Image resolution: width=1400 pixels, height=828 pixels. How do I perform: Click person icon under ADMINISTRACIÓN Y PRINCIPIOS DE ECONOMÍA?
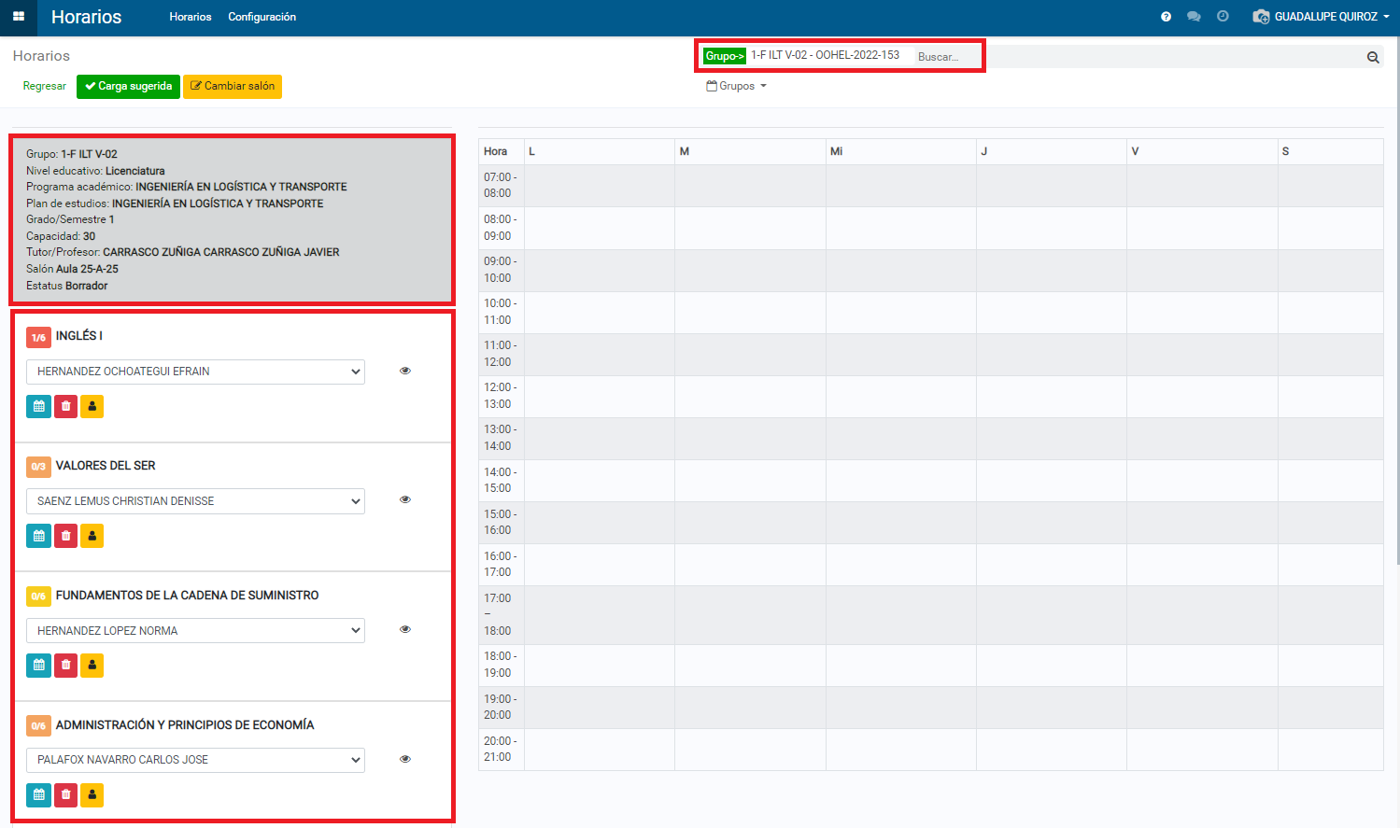pos(92,795)
